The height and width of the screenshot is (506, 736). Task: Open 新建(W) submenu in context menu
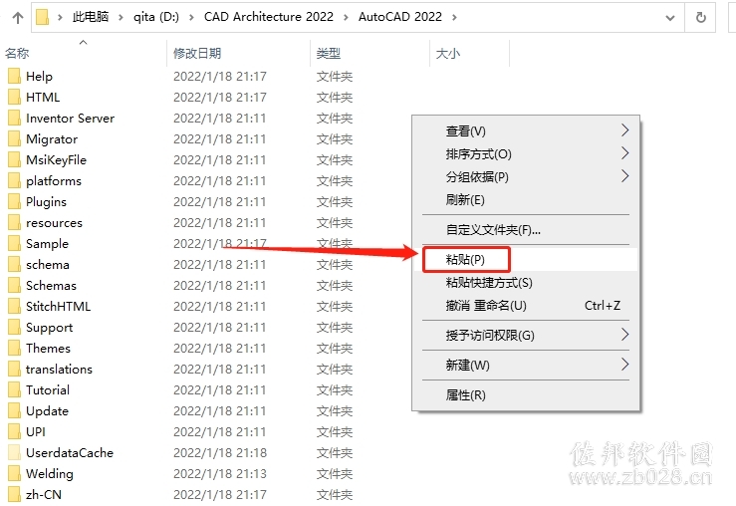526,366
